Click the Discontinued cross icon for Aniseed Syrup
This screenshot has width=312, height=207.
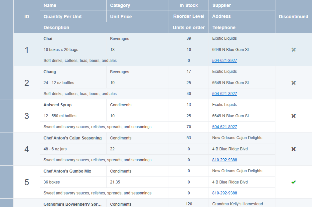click(x=293, y=116)
